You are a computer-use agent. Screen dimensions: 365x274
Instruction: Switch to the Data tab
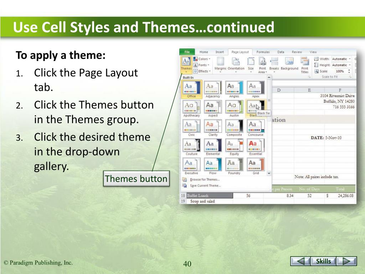point(281,52)
